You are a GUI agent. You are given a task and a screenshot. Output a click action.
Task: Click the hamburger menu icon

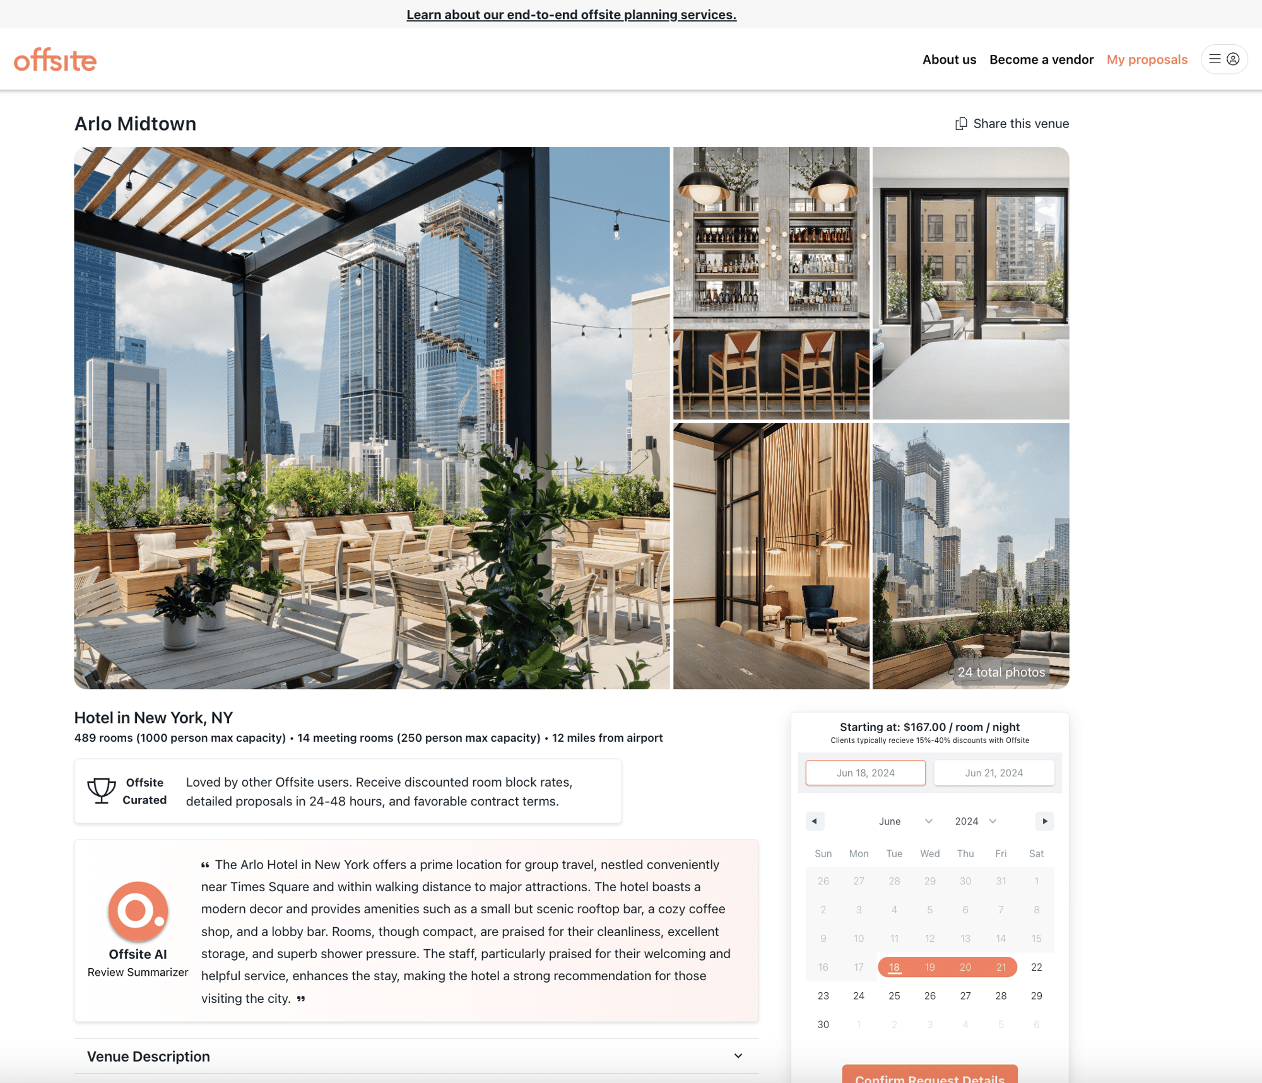pos(1215,59)
